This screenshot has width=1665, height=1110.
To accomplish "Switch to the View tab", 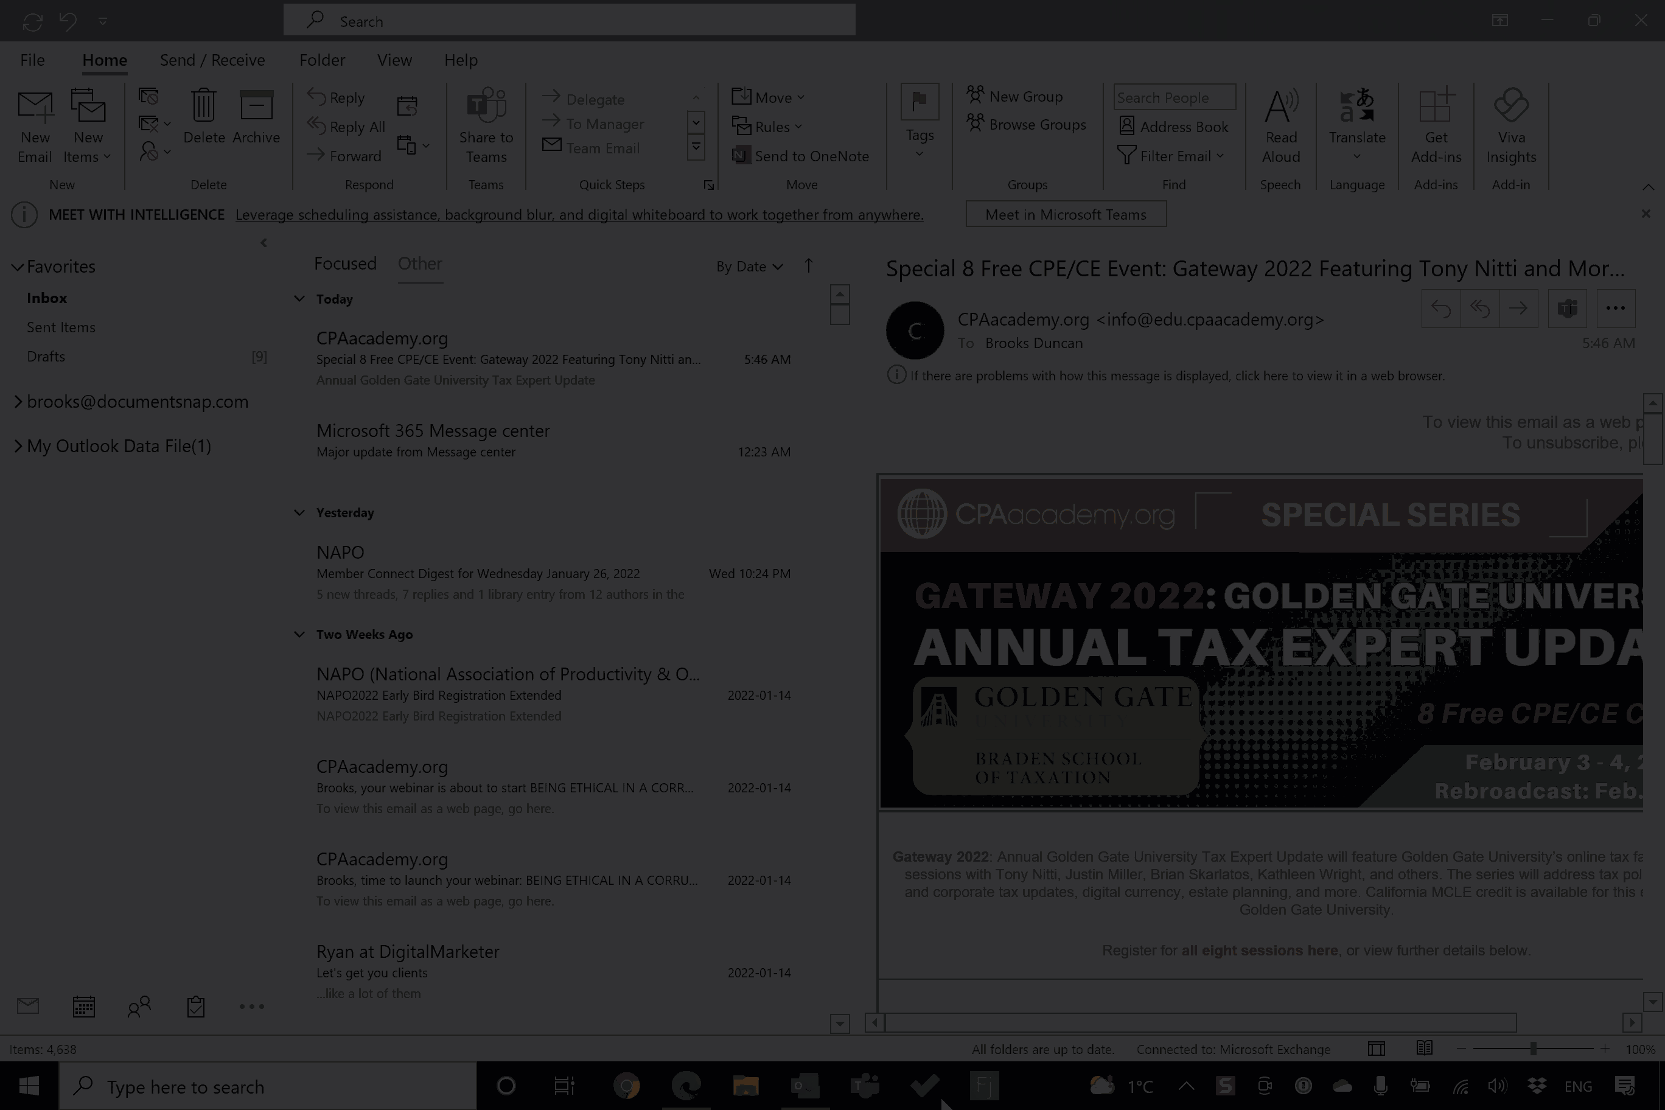I will 394,60.
